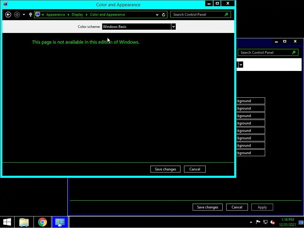
Task: Open the address bar history dropdown
Action: click(157, 15)
